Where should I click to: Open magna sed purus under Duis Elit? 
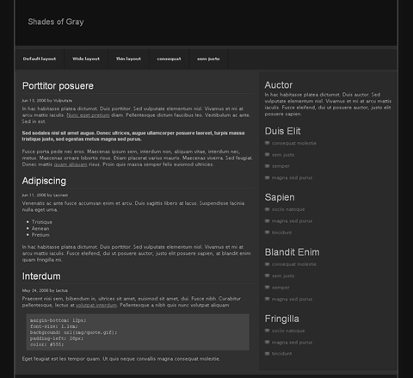[292, 177]
